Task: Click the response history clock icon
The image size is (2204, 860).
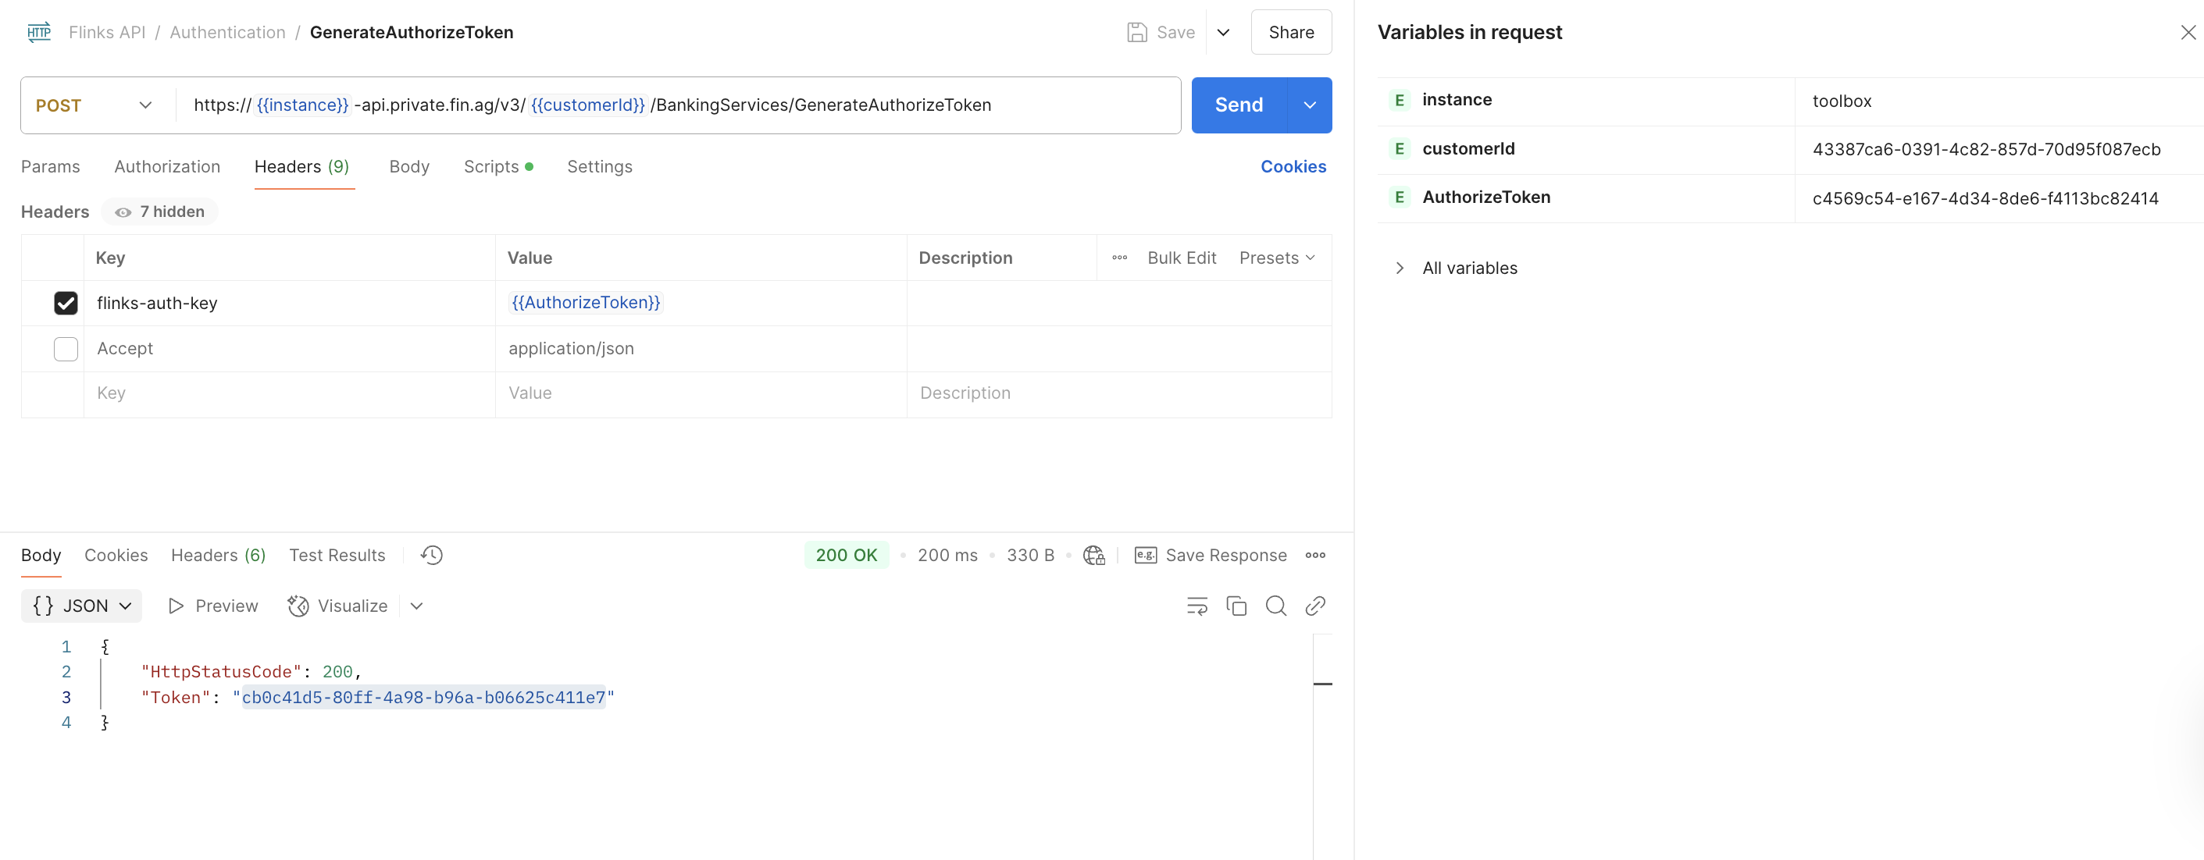Action: 431,556
